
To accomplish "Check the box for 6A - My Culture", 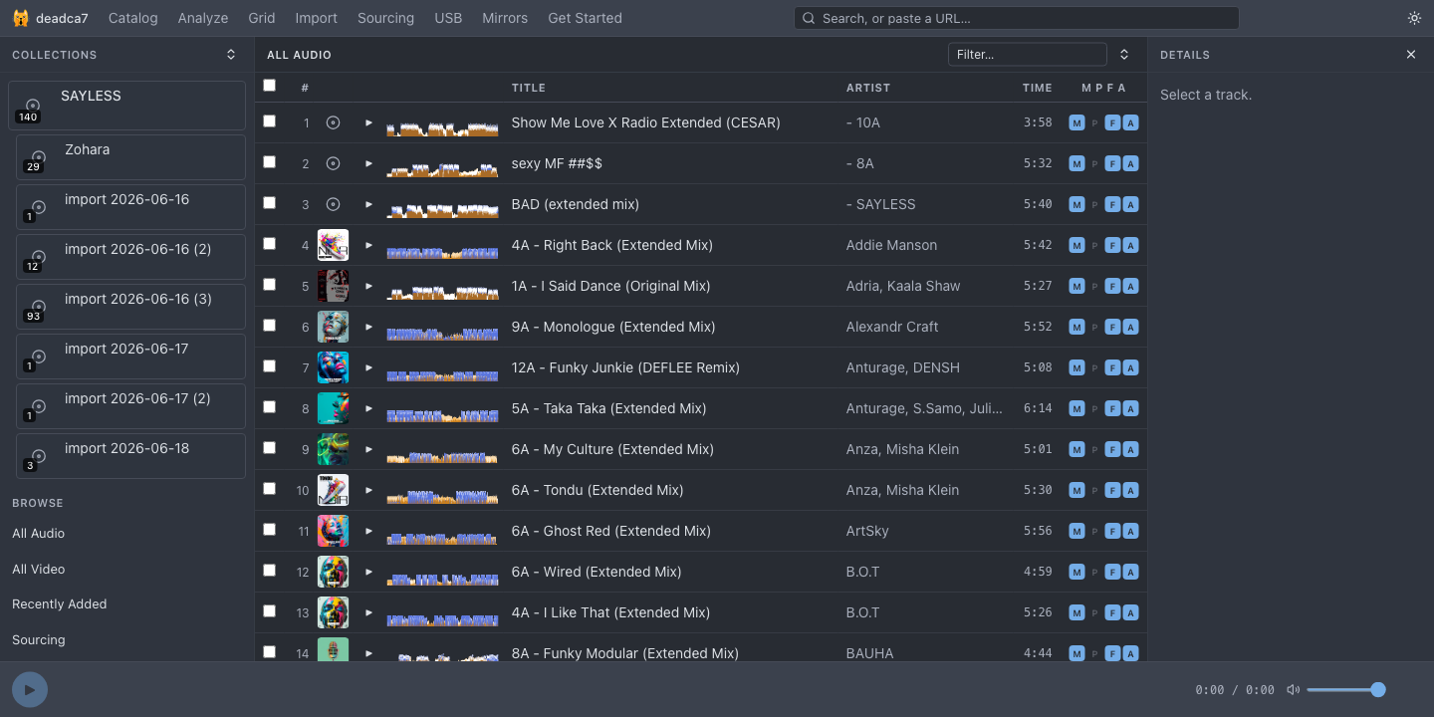I will (x=269, y=448).
